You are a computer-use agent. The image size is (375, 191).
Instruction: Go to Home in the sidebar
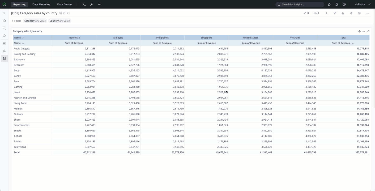click(x=4, y=21)
